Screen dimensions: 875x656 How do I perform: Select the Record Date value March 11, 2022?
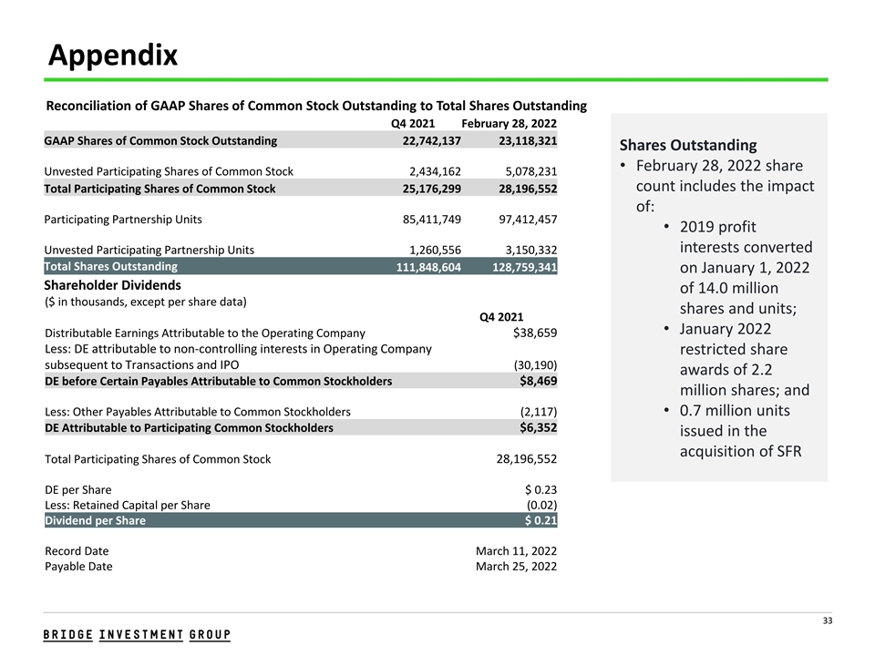(x=516, y=551)
